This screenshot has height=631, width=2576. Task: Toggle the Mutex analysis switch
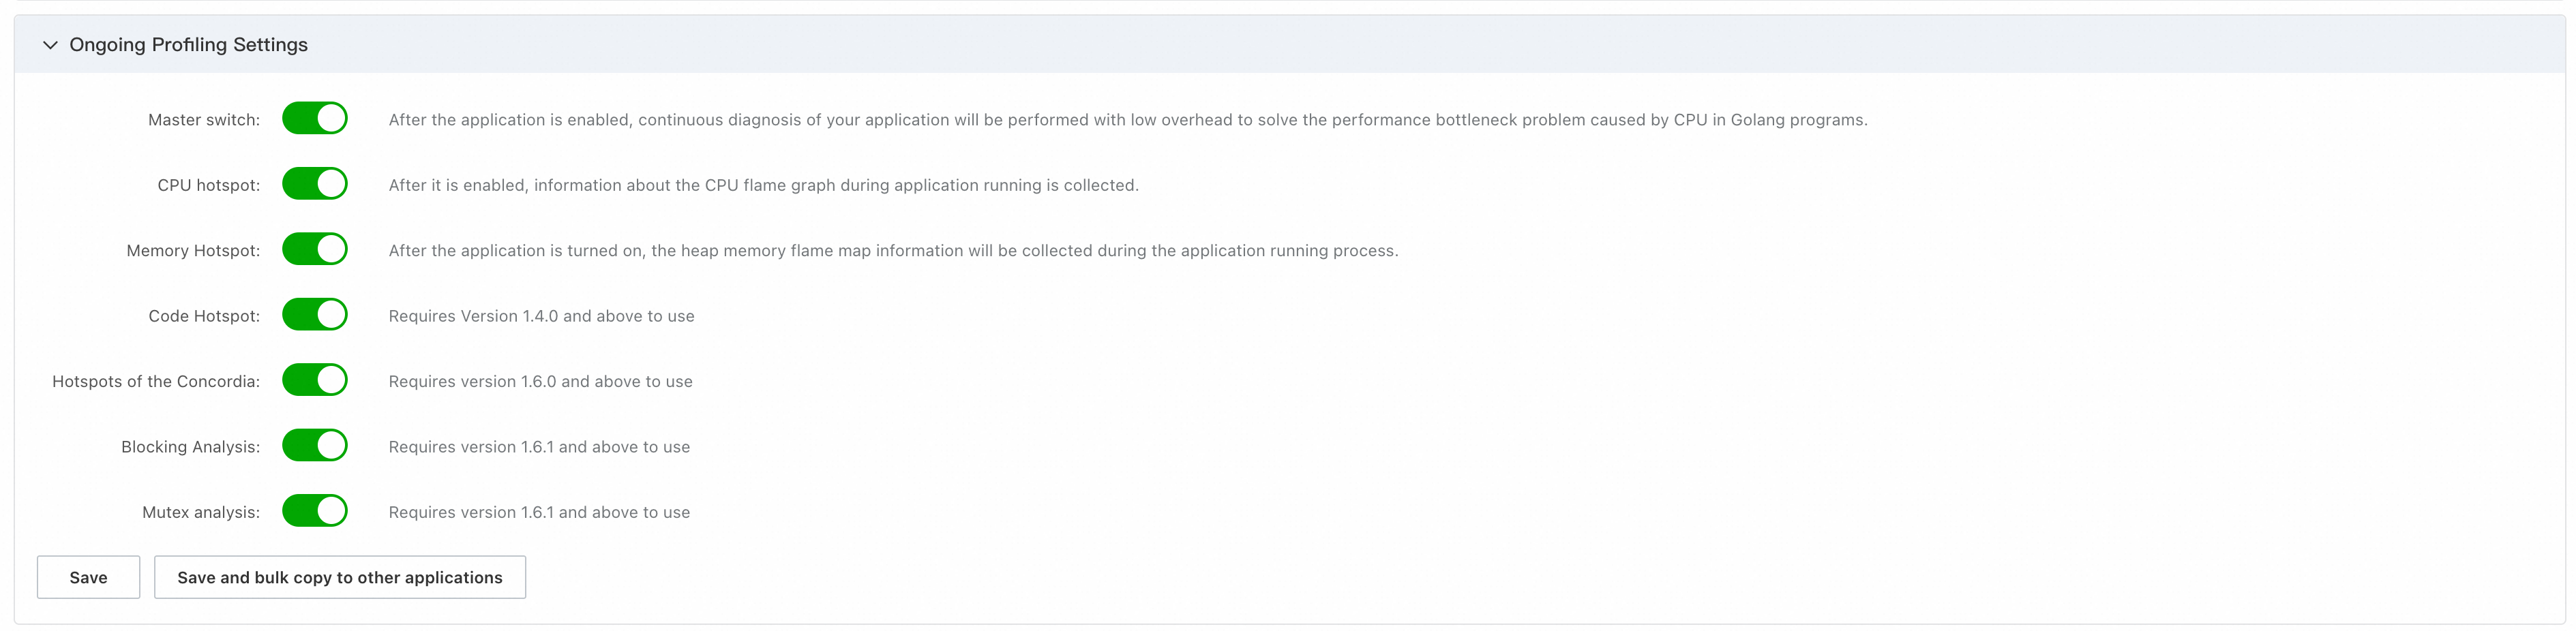314,511
